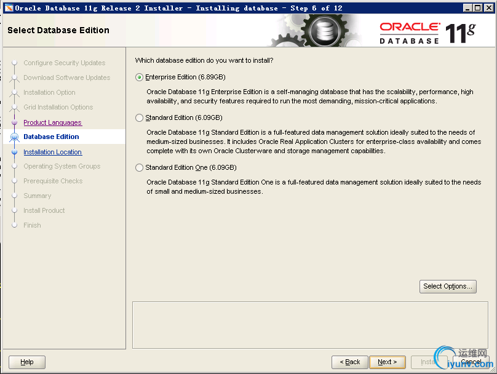Click the database gear emblem in header
This screenshot has height=374, width=497.
pyautogui.click(x=325, y=32)
